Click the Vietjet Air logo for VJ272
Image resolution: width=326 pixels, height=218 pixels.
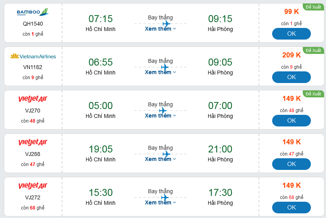33,186
